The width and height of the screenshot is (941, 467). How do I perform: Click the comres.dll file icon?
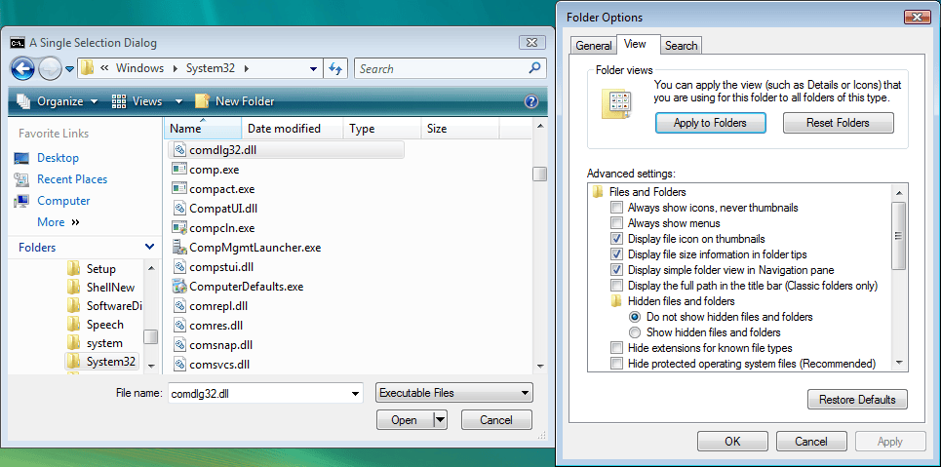pyautogui.click(x=179, y=325)
